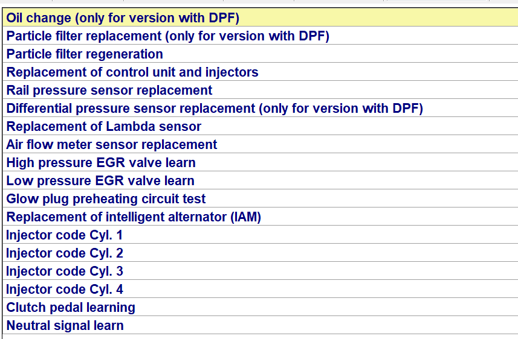
Task: Choose Neutral signal learn
Action: click(x=65, y=326)
